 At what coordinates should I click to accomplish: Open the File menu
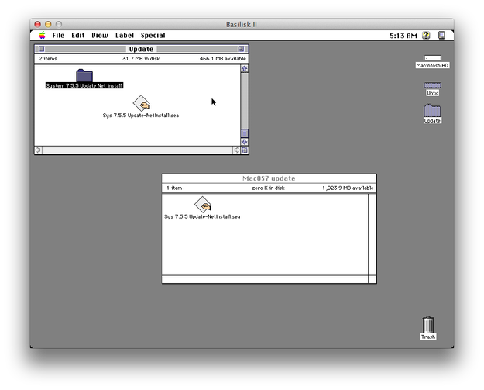(58, 35)
